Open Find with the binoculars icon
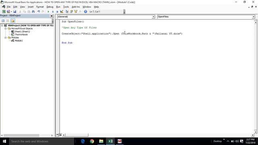This screenshot has width=258, height=145. click(x=33, y=12)
